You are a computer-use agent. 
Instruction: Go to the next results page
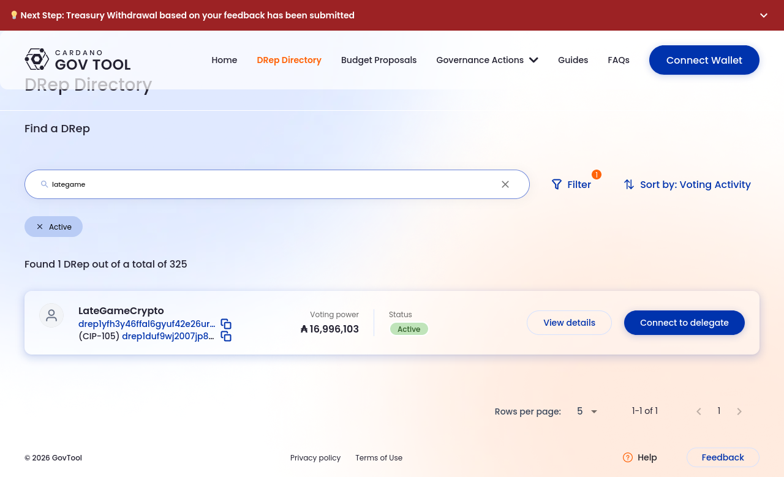[x=739, y=411]
